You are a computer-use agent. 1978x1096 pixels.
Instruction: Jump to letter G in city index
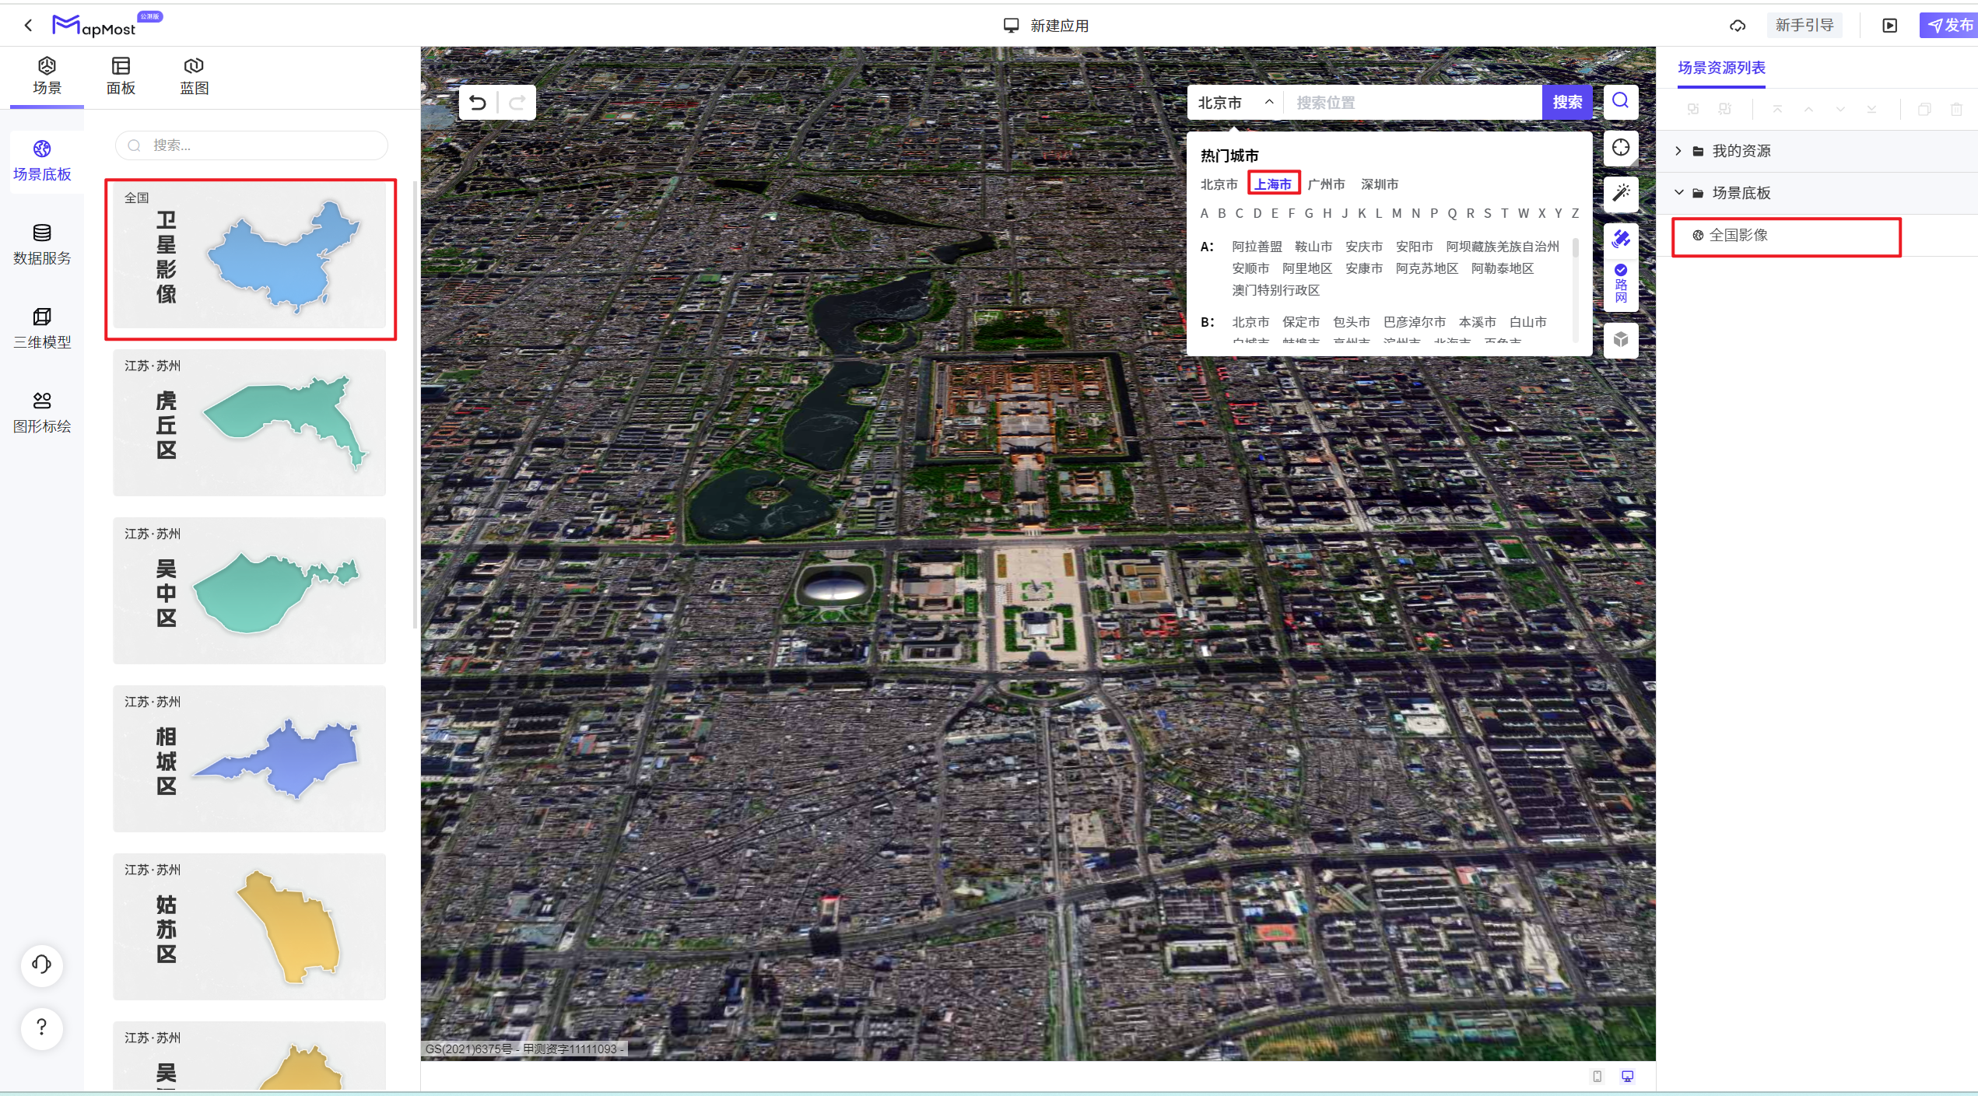(x=1309, y=213)
